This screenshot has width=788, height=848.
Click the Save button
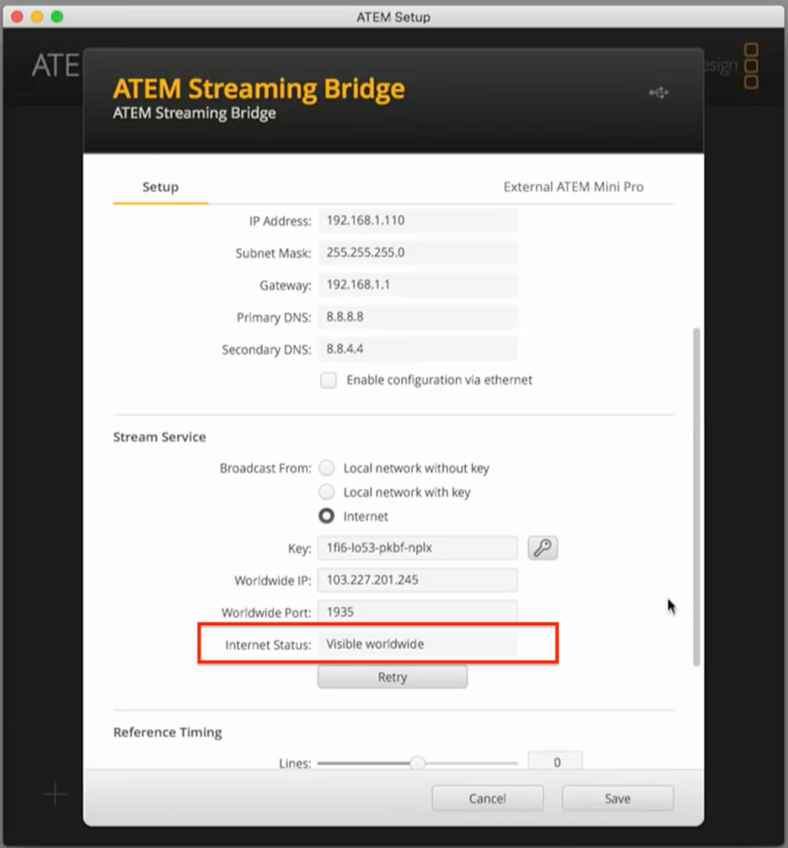tap(617, 798)
